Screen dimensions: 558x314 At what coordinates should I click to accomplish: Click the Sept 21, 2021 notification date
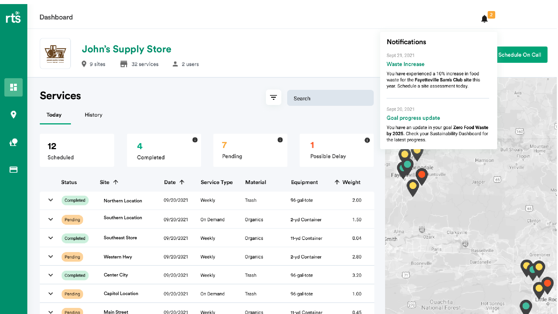point(400,55)
